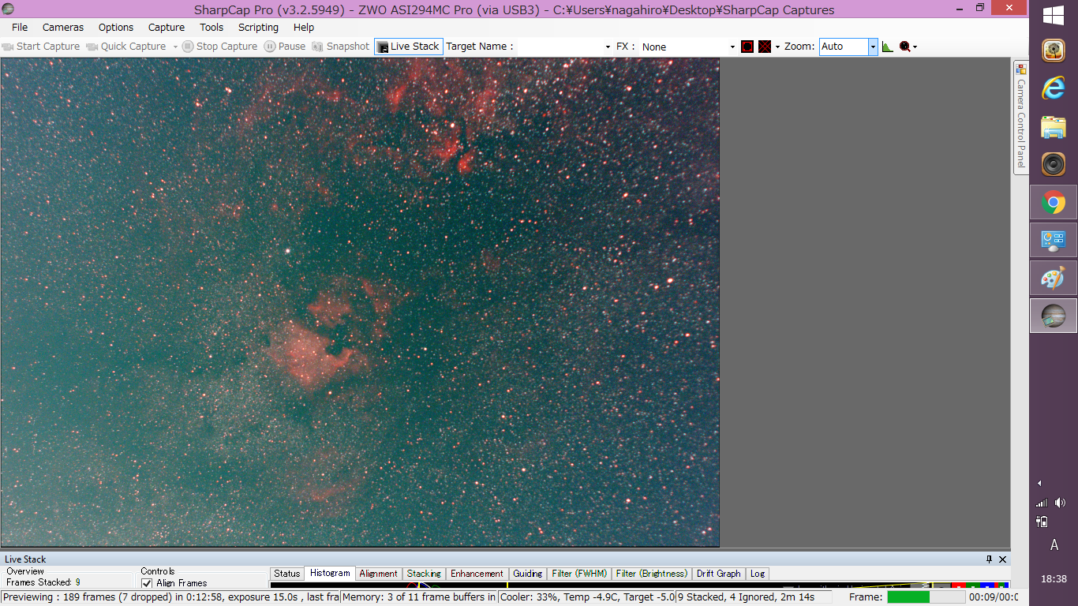Toggle the red circle reticule overlay icon

747,47
